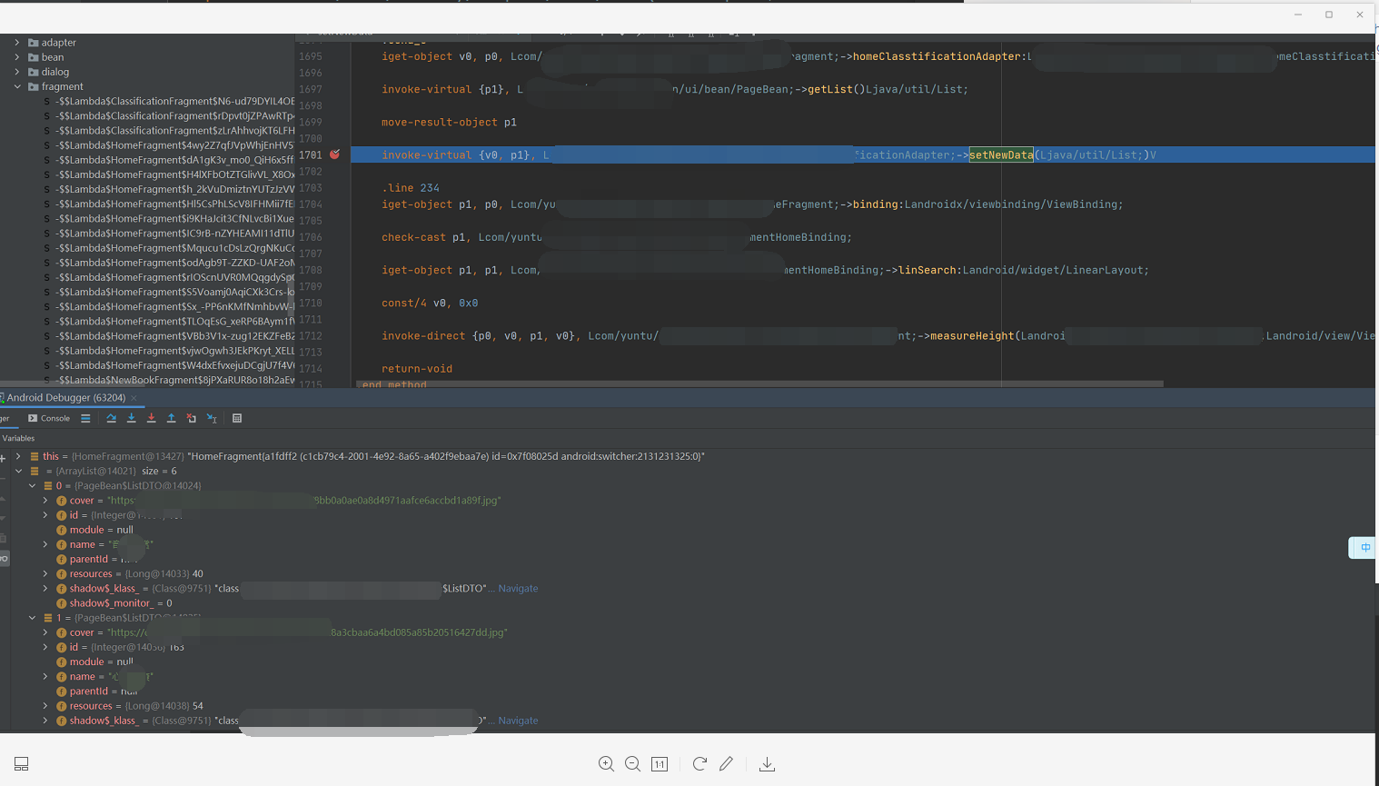Screen dimensions: 1379x786
Task: Click the Step Into arrow icon
Action: point(131,418)
